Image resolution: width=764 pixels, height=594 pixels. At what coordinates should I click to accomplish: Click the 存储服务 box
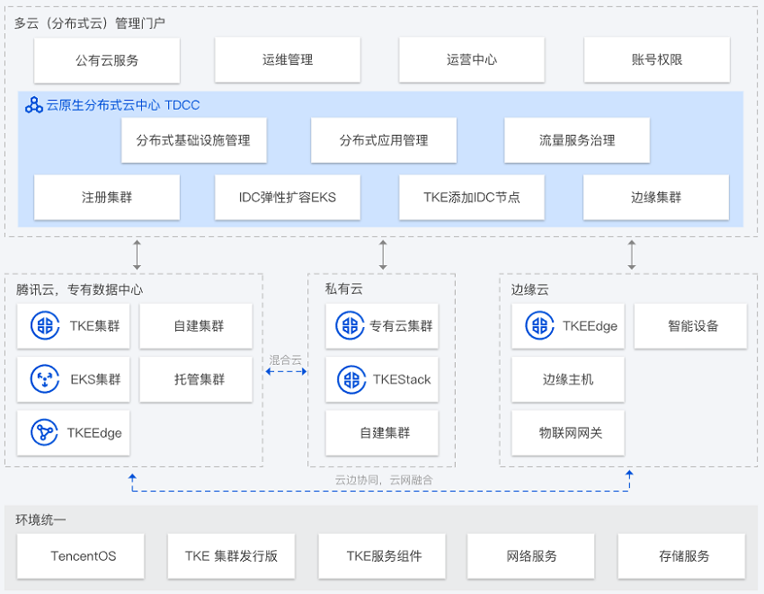point(681,556)
